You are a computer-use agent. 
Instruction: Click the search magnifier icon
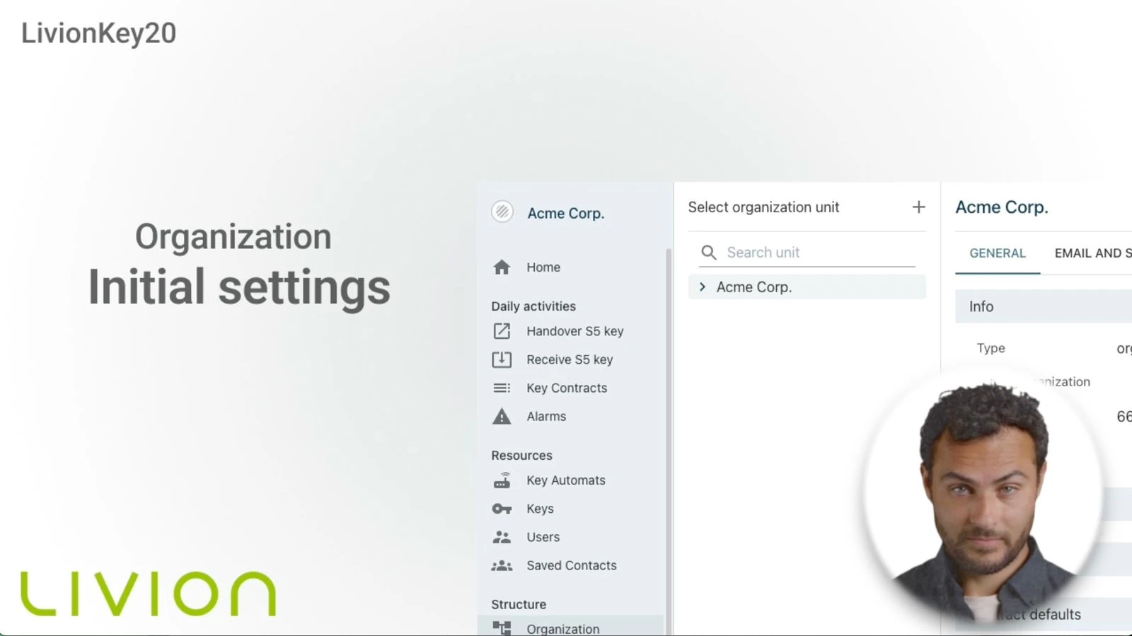[x=708, y=253]
